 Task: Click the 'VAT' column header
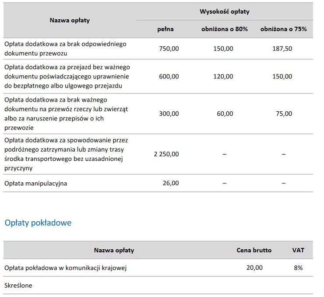pos(298,250)
